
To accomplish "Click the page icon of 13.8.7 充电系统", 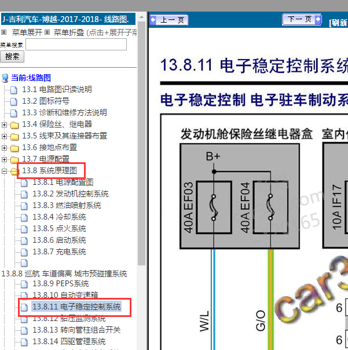I will (24, 253).
